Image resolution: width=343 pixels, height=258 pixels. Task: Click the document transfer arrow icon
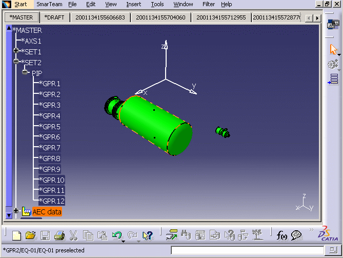(215, 235)
